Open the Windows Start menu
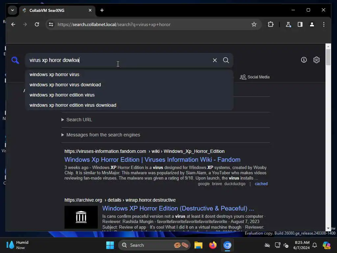This screenshot has height=253, width=337. 110,245
